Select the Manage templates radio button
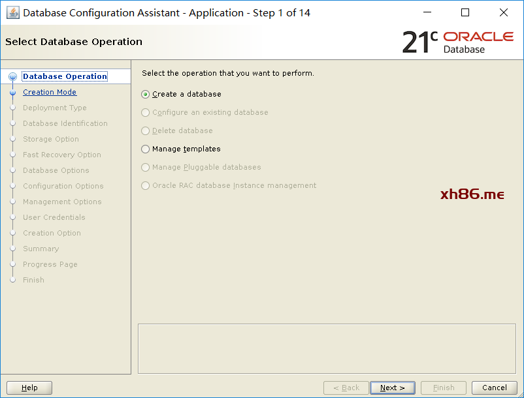This screenshot has height=398, width=524. [145, 149]
